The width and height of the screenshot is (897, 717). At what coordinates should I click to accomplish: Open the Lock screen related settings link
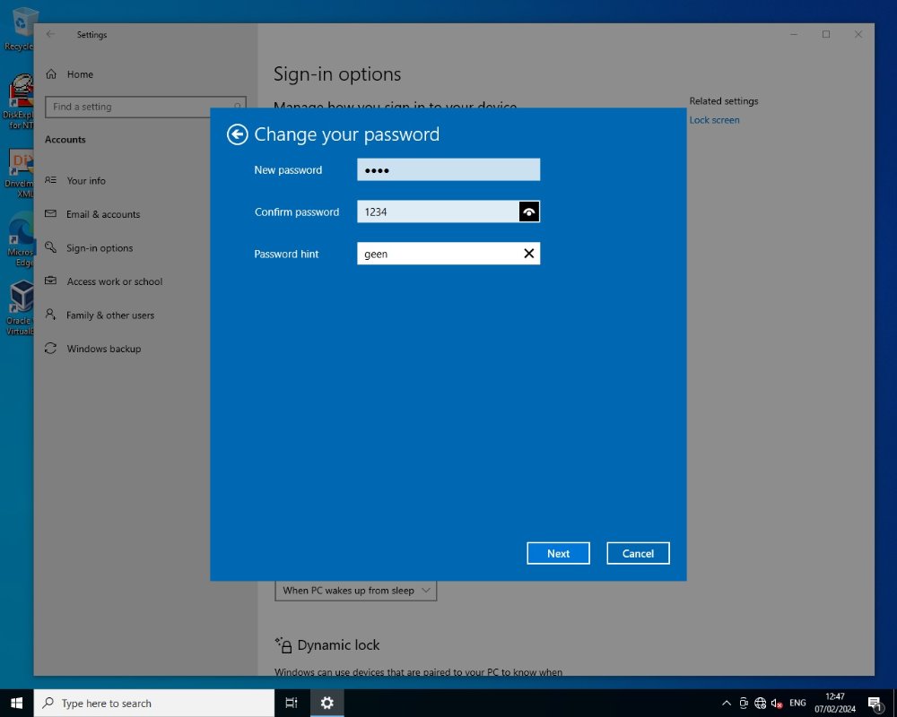714,120
